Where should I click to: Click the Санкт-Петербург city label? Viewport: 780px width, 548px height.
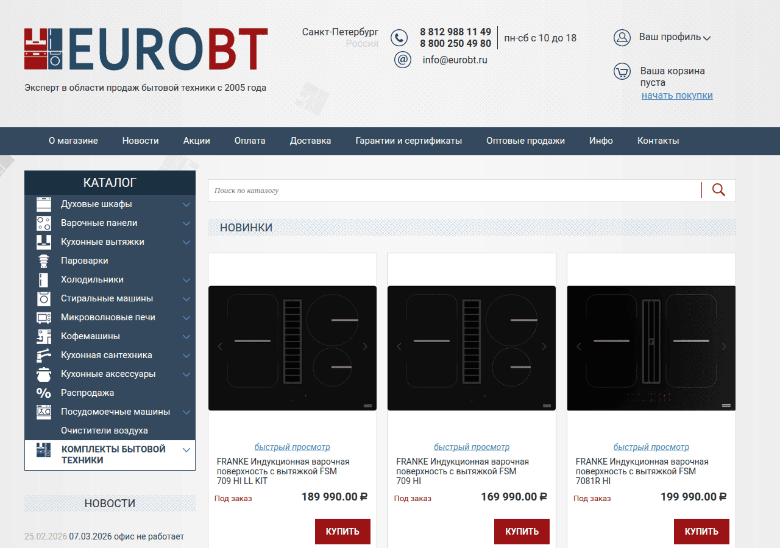tap(340, 32)
